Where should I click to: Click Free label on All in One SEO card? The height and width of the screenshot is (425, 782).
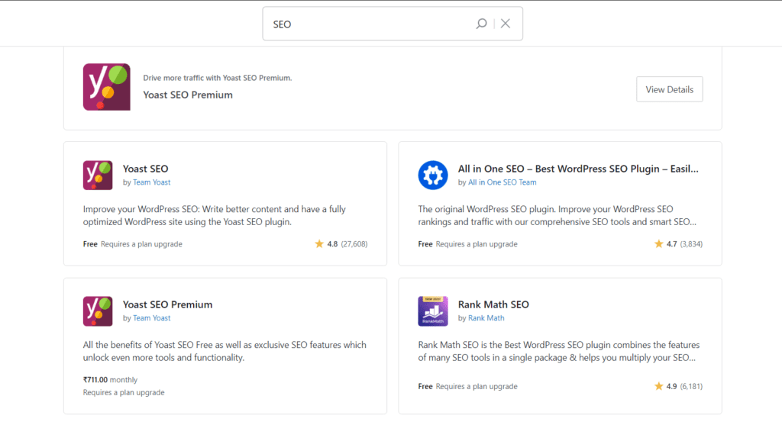click(x=425, y=244)
